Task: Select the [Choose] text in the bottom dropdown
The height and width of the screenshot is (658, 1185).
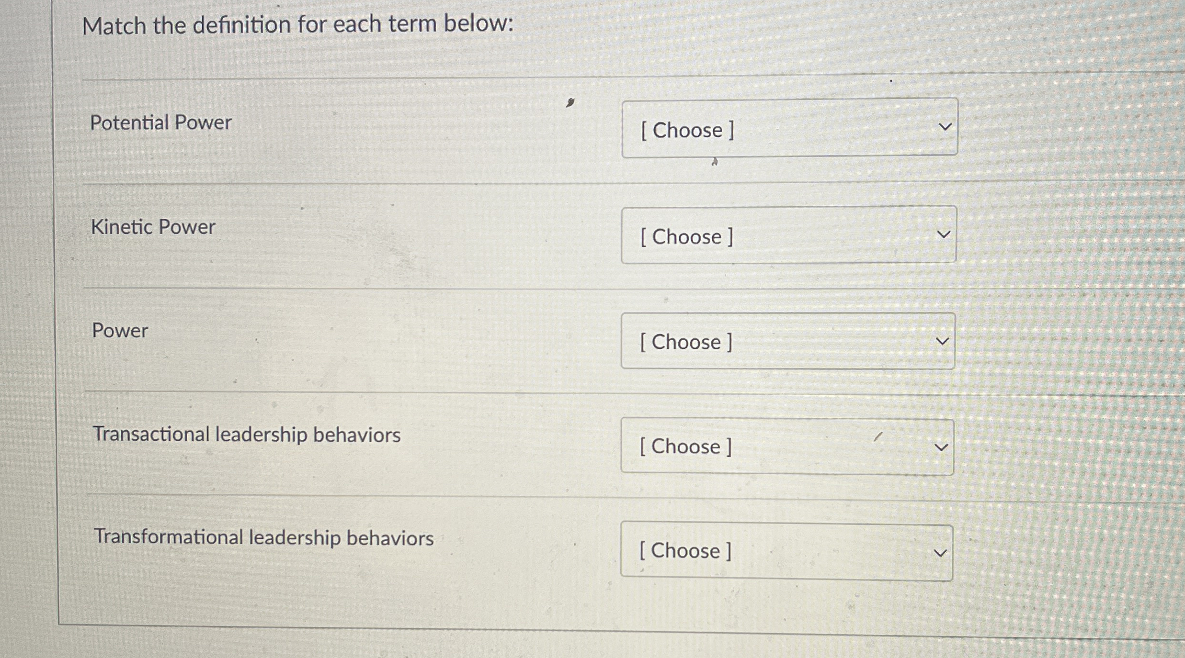Action: click(684, 550)
